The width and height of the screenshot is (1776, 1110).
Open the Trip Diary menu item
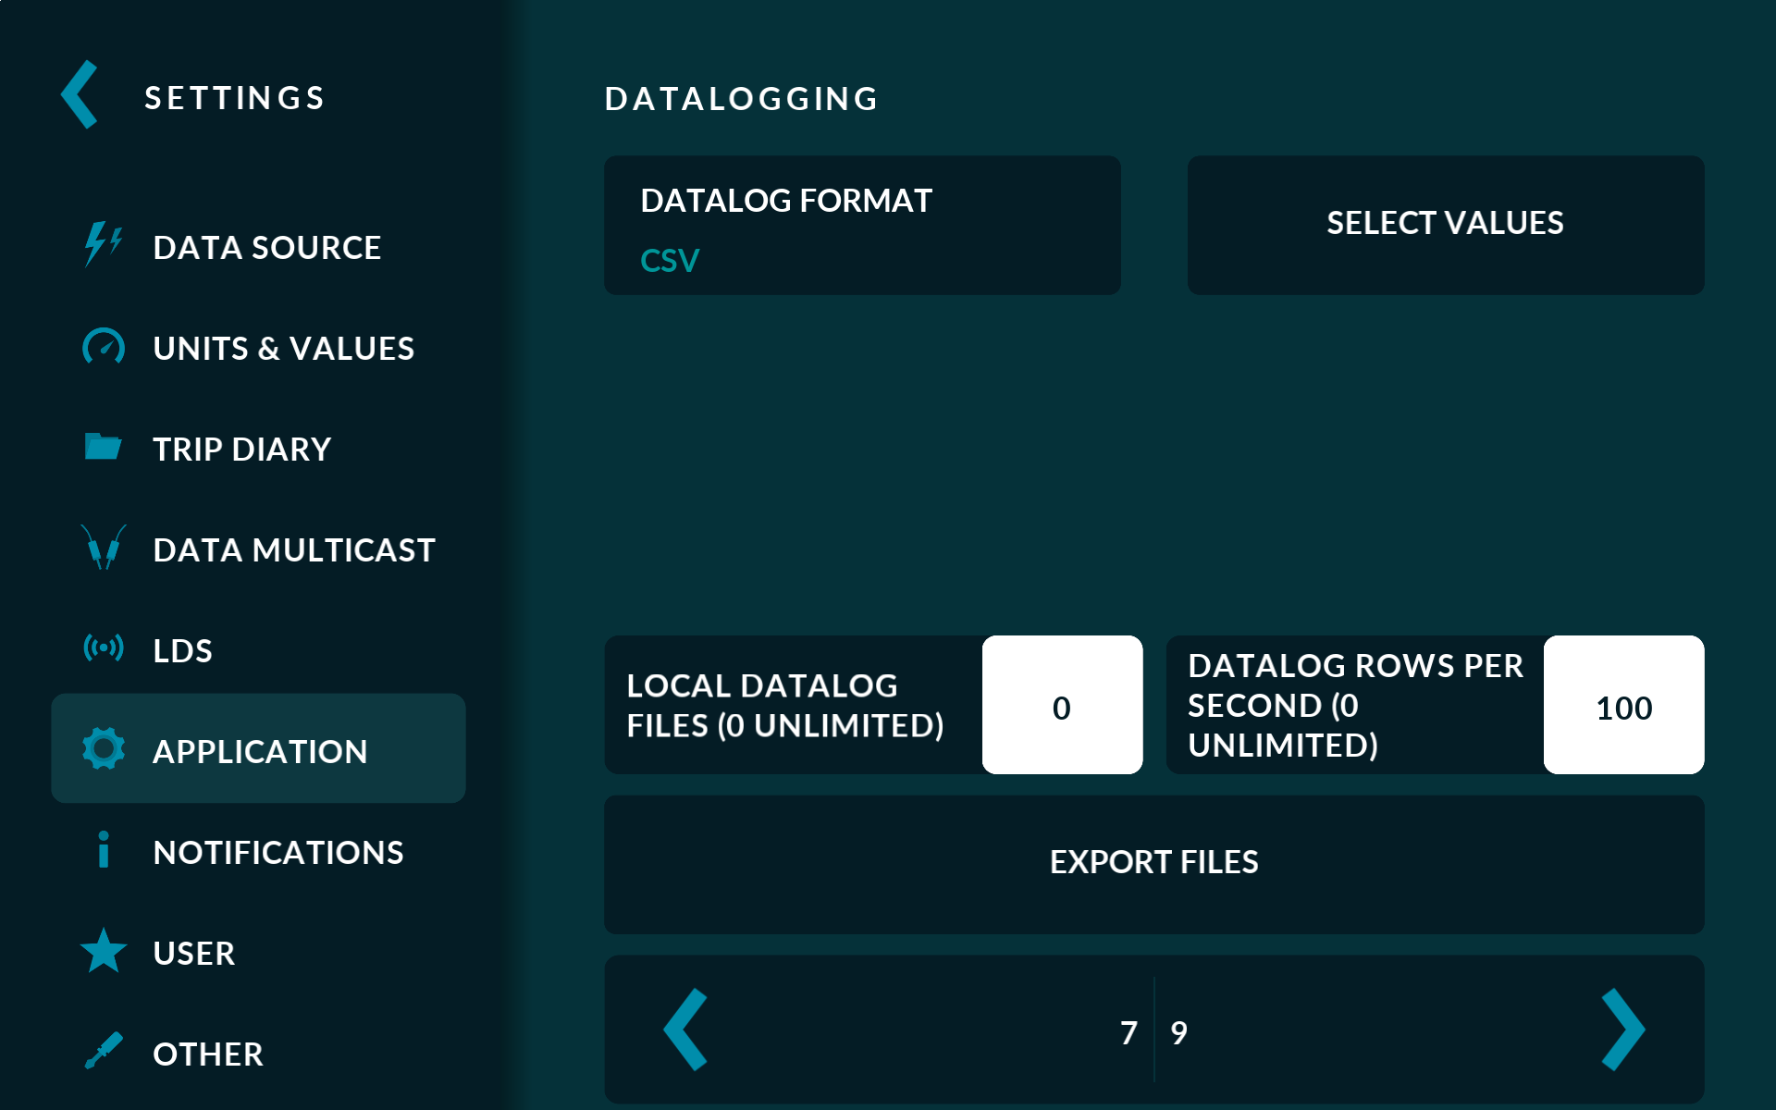[241, 450]
